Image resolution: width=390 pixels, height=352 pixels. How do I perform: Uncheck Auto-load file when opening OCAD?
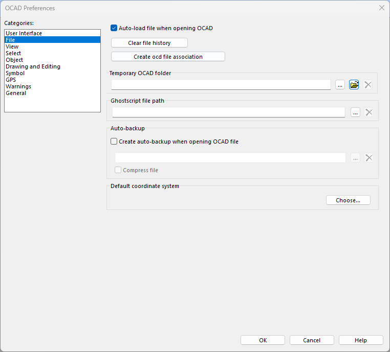(x=114, y=28)
